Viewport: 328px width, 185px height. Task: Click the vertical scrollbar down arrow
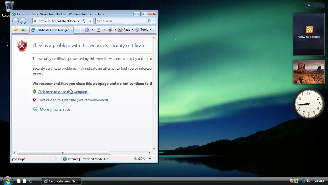tap(154, 149)
